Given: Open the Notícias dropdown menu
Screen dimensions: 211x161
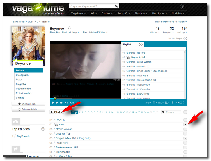Looking at the screenshot, I should click(x=178, y=13).
